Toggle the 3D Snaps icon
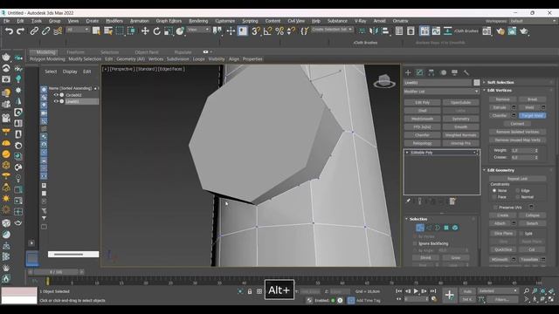This screenshot has width=559, height=314. click(x=255, y=31)
